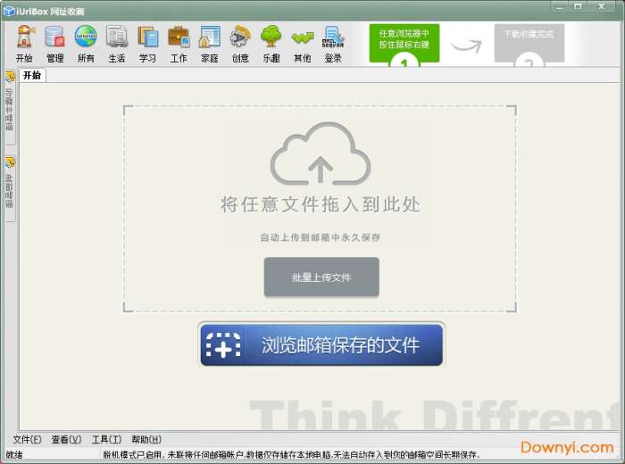Viewport: 625px width, 464px height.
Task: Open the 工具(T) menu
Action: click(x=106, y=439)
